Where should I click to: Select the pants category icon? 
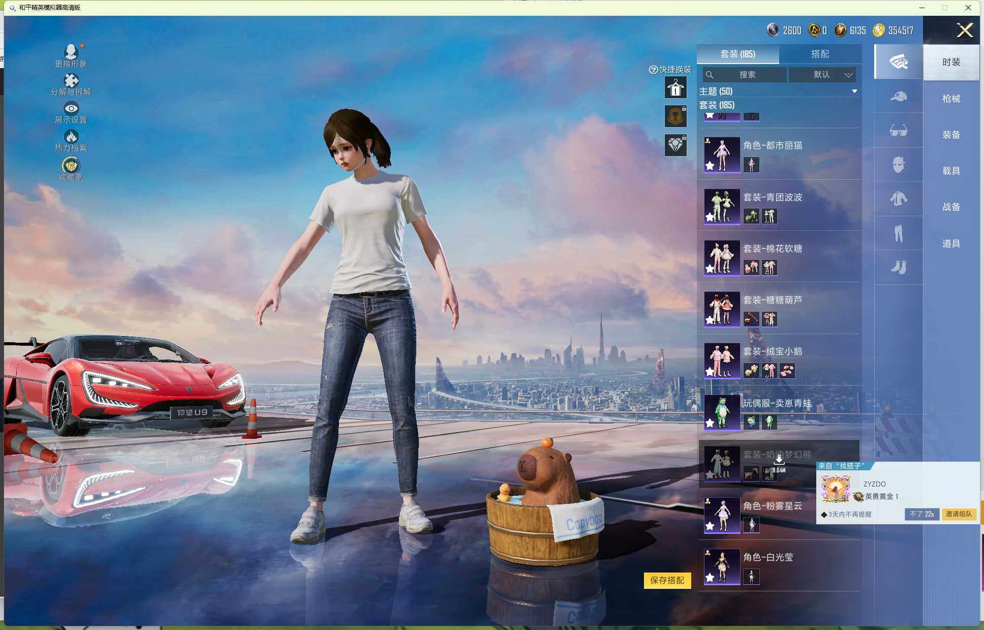[x=898, y=233]
